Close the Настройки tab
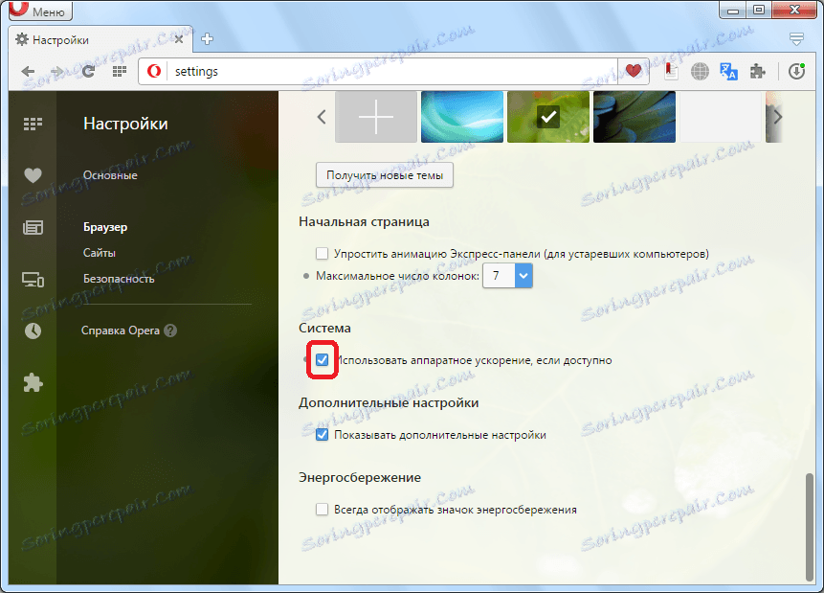This screenshot has height=593, width=824. tap(179, 39)
